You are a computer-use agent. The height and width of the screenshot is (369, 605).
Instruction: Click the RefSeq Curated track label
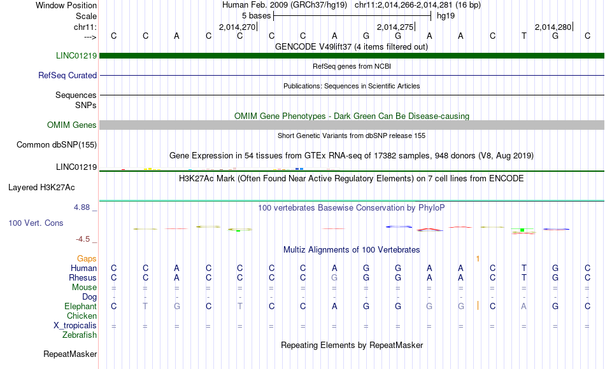[x=68, y=75]
